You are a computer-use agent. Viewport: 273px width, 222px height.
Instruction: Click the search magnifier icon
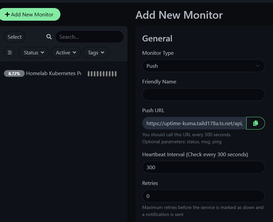(x=49, y=37)
